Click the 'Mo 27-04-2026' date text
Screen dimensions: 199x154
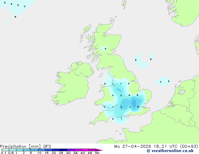(x=132, y=146)
